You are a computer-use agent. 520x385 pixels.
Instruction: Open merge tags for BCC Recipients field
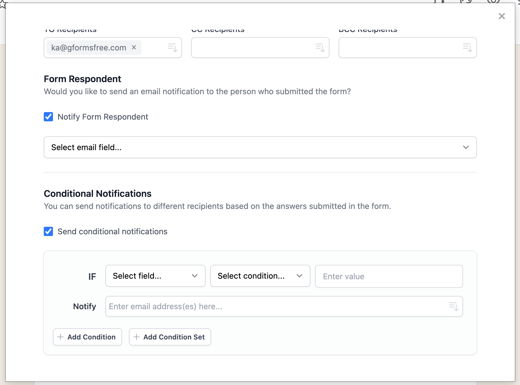467,48
